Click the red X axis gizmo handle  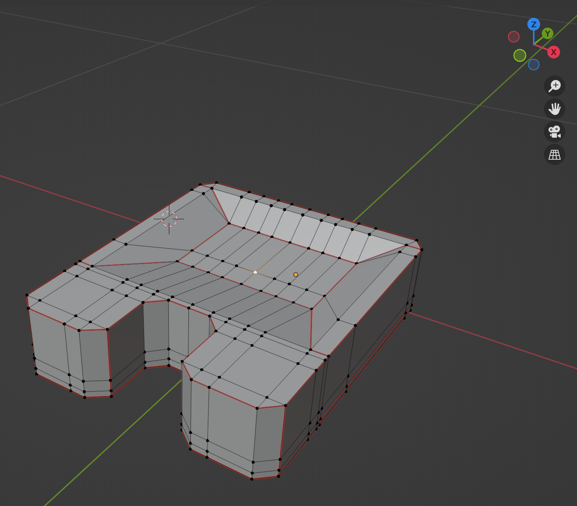[x=553, y=52]
